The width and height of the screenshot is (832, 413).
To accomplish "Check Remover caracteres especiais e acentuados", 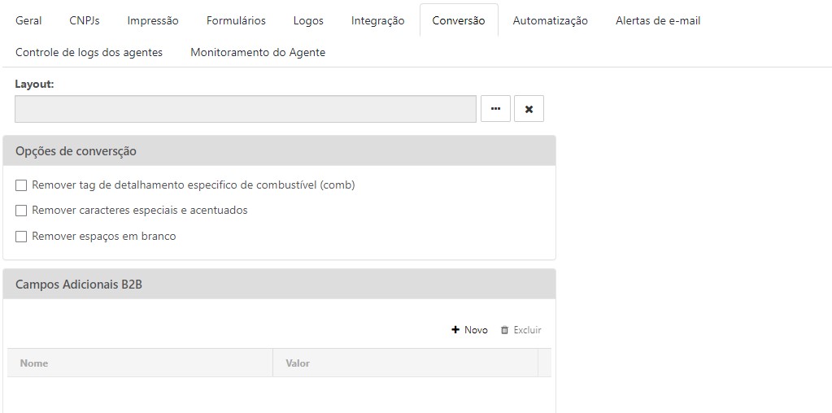I will [x=21, y=211].
